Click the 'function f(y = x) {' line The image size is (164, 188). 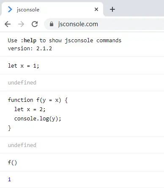pos(38,100)
